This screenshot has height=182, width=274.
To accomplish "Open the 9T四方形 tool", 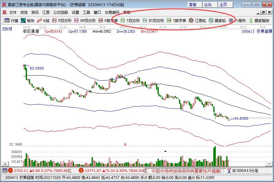I will [154, 20].
